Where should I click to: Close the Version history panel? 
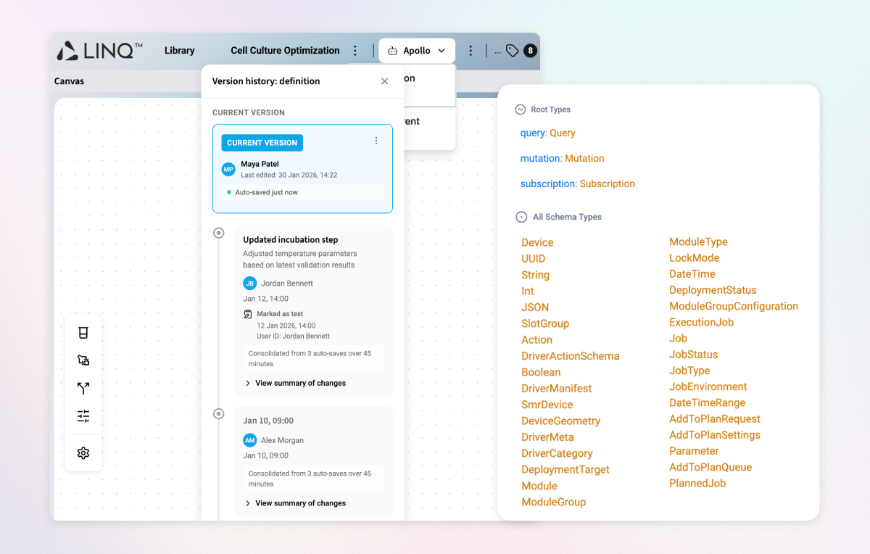[x=384, y=81]
